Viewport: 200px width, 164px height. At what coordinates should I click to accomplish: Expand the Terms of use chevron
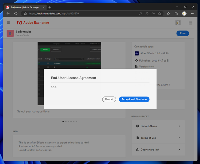pyautogui.click(x=179, y=138)
